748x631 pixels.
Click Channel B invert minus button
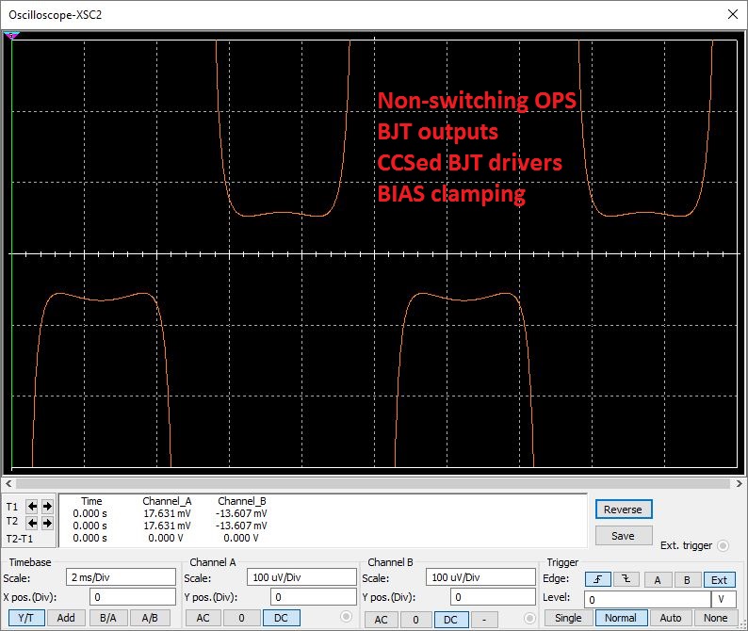coord(484,620)
